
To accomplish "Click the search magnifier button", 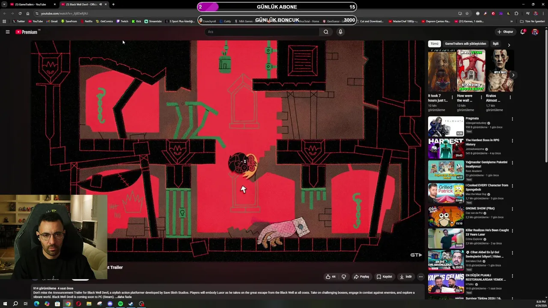I will 326,32.
